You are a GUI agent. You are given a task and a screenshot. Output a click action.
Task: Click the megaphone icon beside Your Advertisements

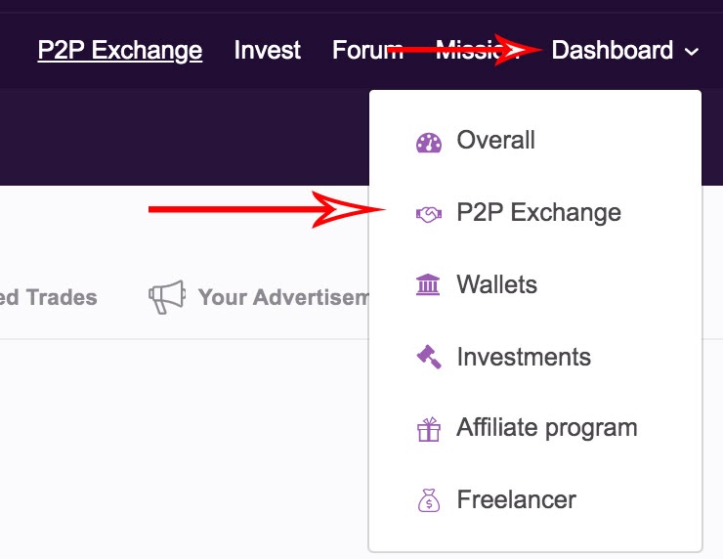167,297
